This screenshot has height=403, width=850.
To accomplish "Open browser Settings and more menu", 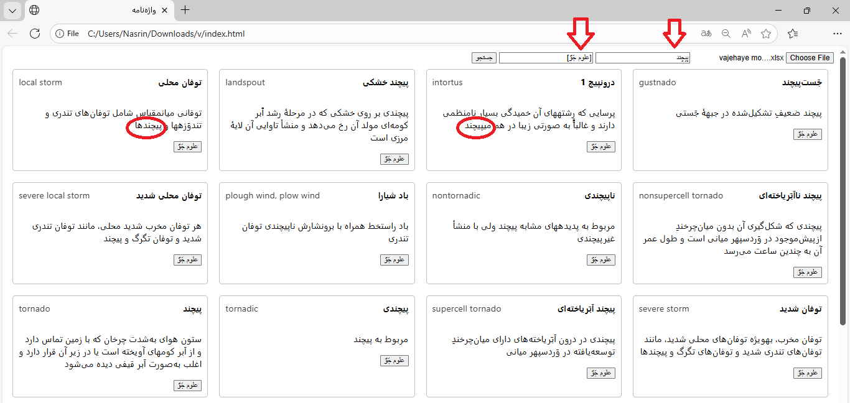I will tap(837, 34).
